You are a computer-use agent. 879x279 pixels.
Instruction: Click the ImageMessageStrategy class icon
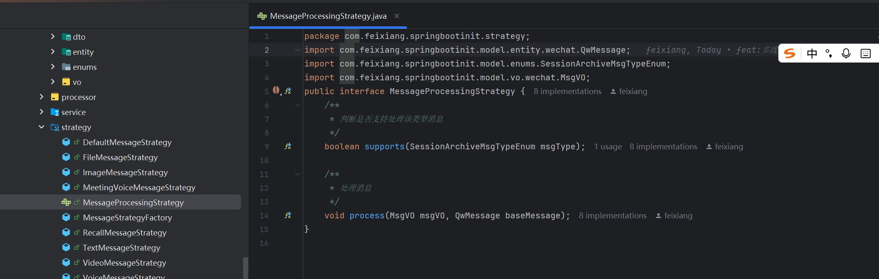click(66, 172)
